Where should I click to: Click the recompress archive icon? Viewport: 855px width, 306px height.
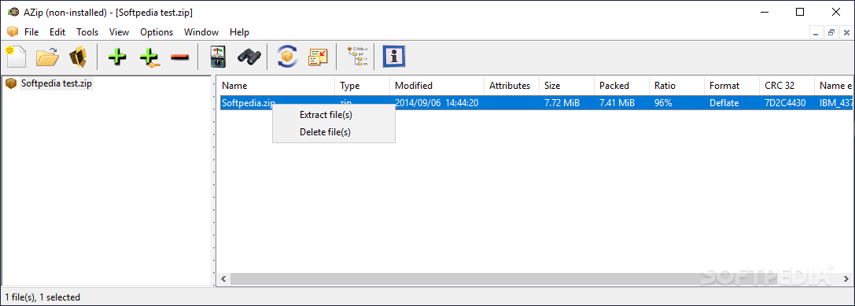click(x=319, y=57)
